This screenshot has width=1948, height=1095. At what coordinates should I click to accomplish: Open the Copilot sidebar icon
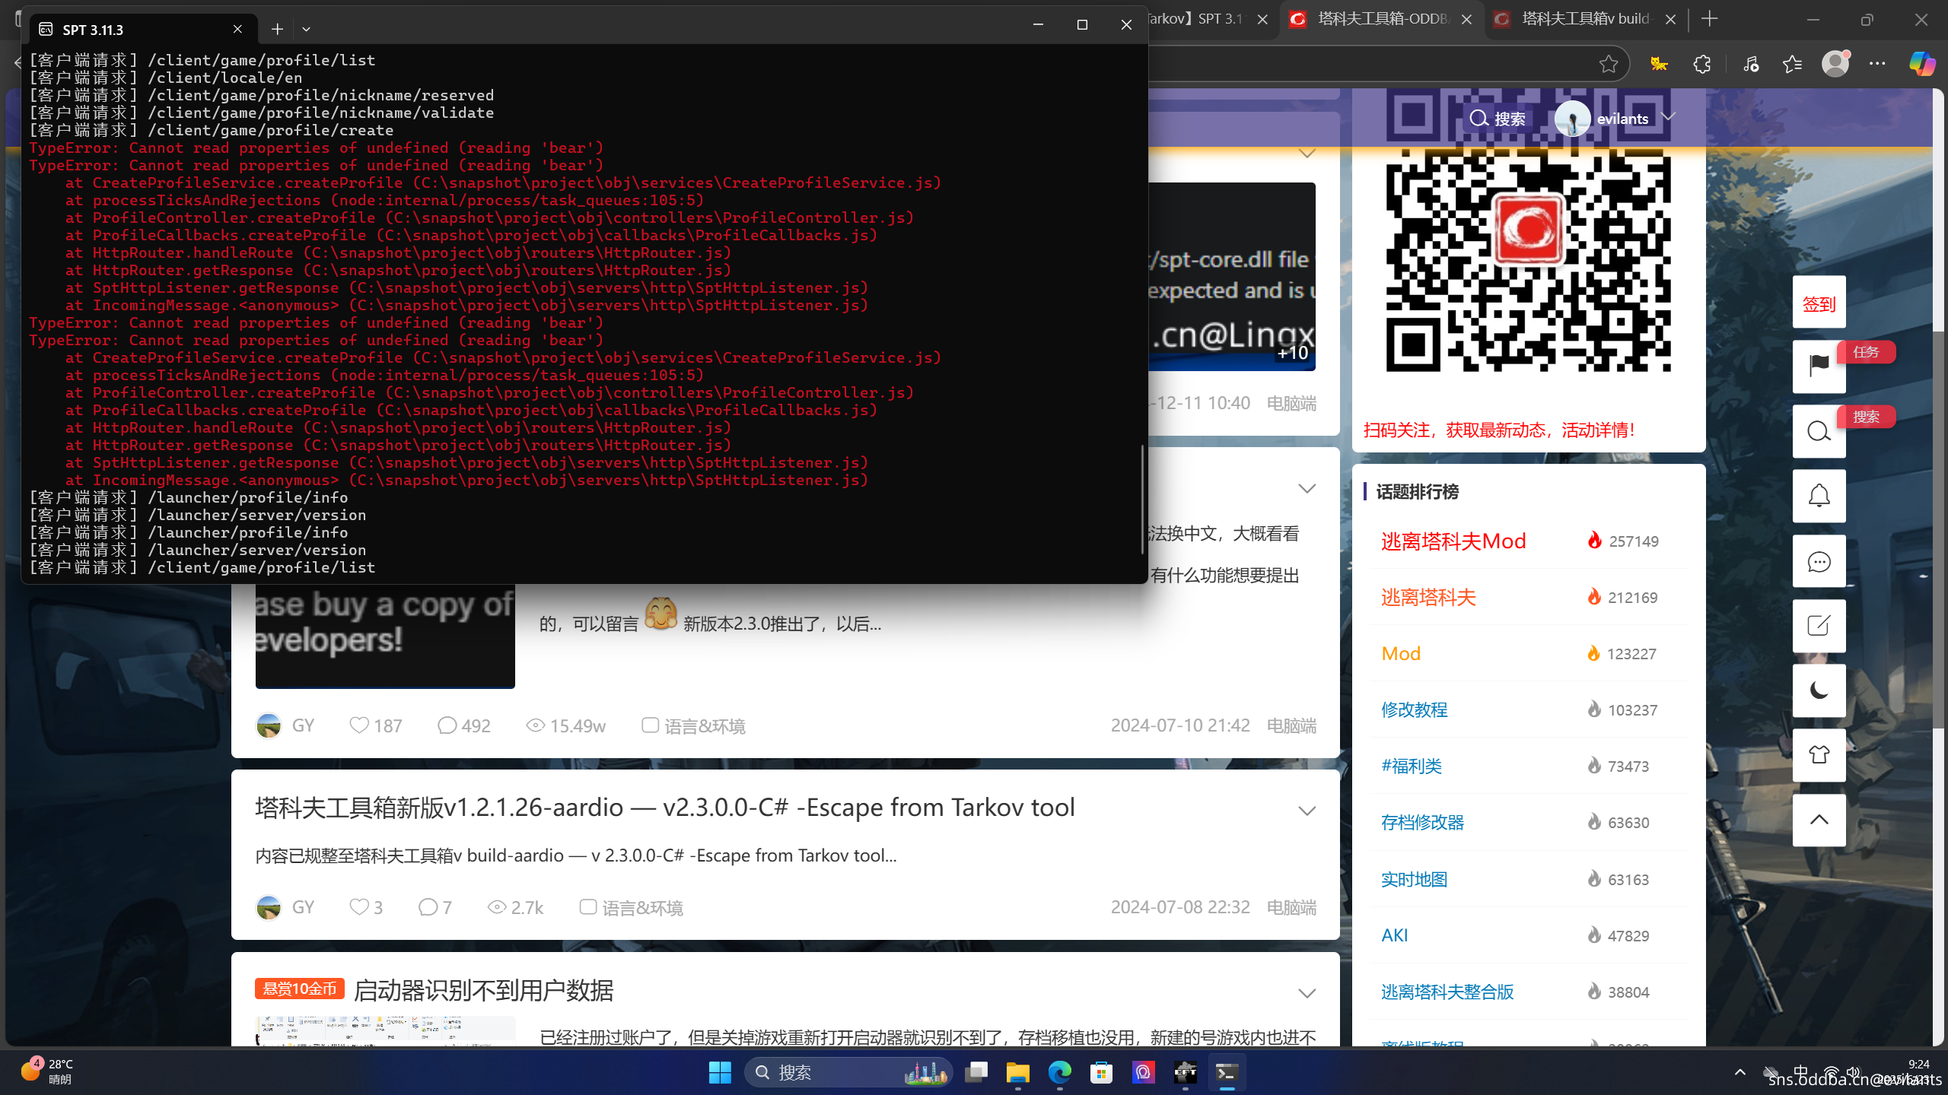[x=1922, y=64]
